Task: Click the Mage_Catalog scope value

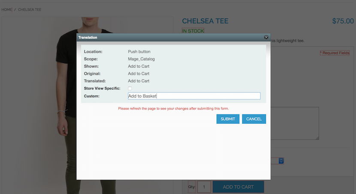Action: 141,59
